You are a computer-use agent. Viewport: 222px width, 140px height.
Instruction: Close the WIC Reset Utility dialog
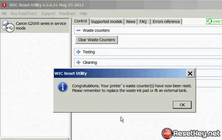click(190, 73)
